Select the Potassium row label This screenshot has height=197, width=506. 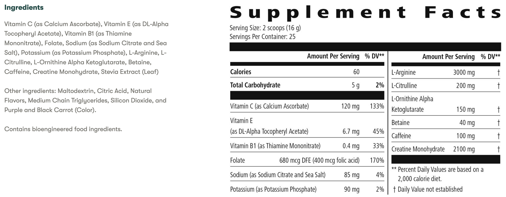[x=273, y=189]
